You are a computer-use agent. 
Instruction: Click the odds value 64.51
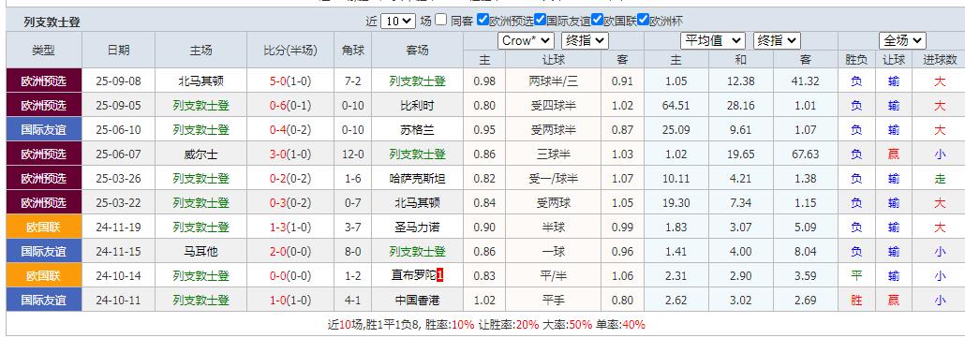(x=675, y=106)
